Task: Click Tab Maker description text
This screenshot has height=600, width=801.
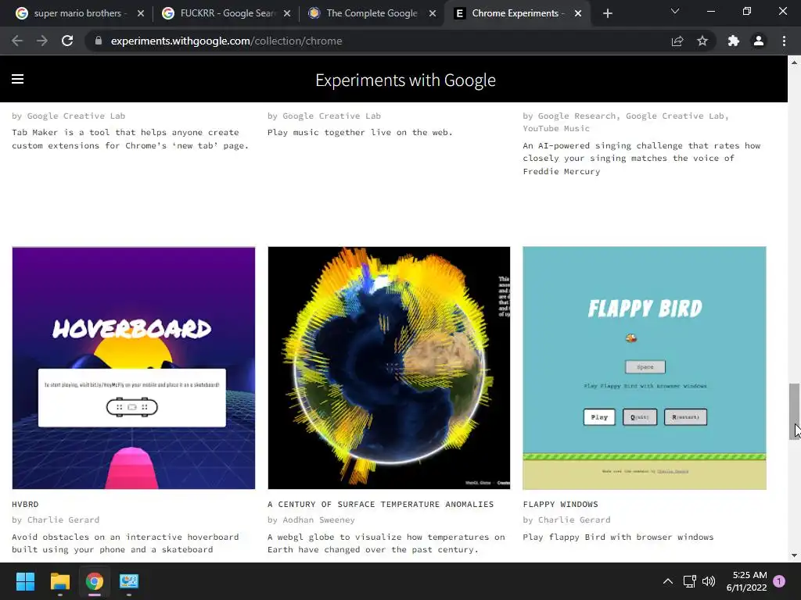Action: pos(131,139)
